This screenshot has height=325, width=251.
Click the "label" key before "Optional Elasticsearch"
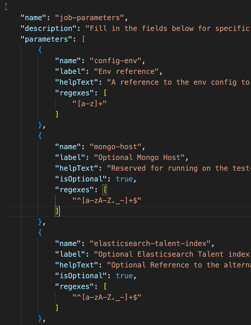tap(70, 254)
